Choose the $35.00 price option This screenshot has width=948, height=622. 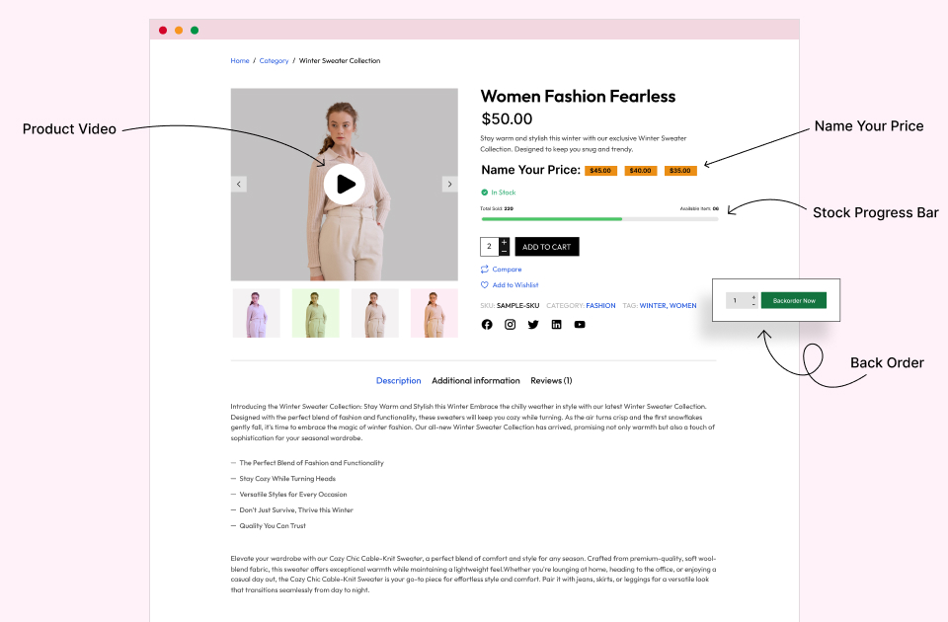click(x=680, y=171)
